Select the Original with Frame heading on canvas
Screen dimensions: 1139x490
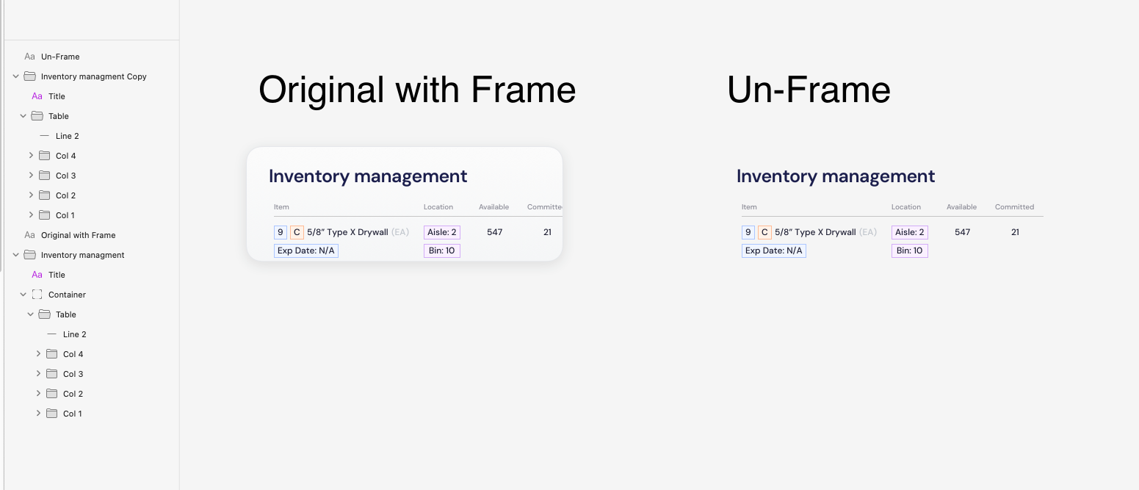coord(416,90)
